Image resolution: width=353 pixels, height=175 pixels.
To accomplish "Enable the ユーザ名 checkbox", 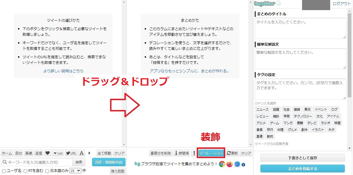I will point(4,171).
